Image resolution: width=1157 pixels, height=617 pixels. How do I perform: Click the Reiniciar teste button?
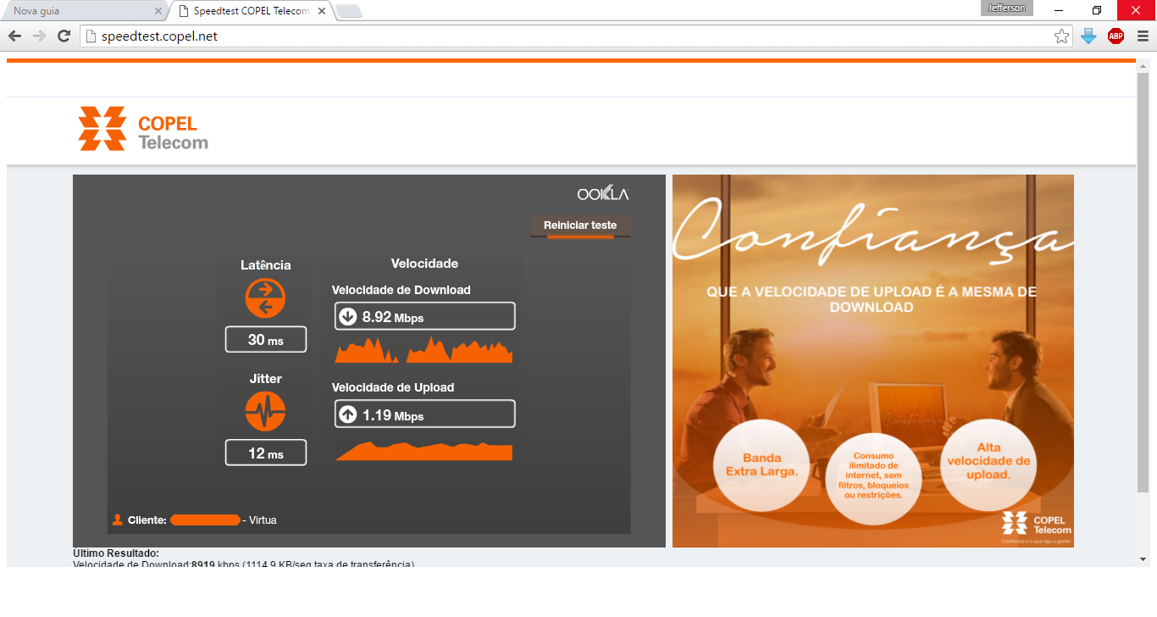point(580,225)
